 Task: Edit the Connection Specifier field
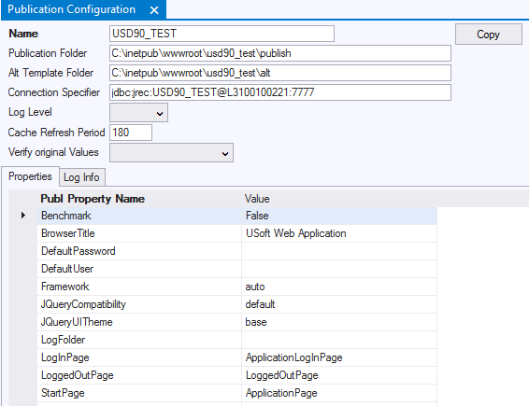[x=280, y=92]
